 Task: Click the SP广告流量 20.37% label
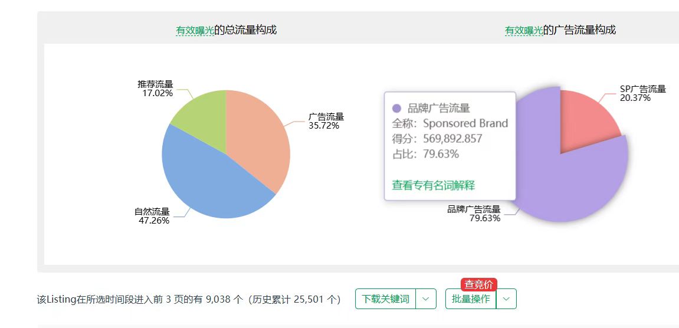[x=642, y=93]
